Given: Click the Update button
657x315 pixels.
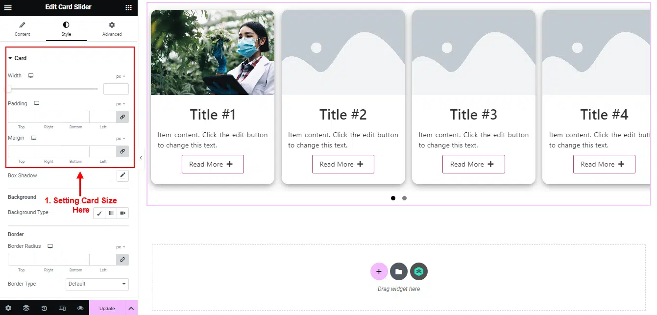Looking at the screenshot, I should click(x=107, y=308).
